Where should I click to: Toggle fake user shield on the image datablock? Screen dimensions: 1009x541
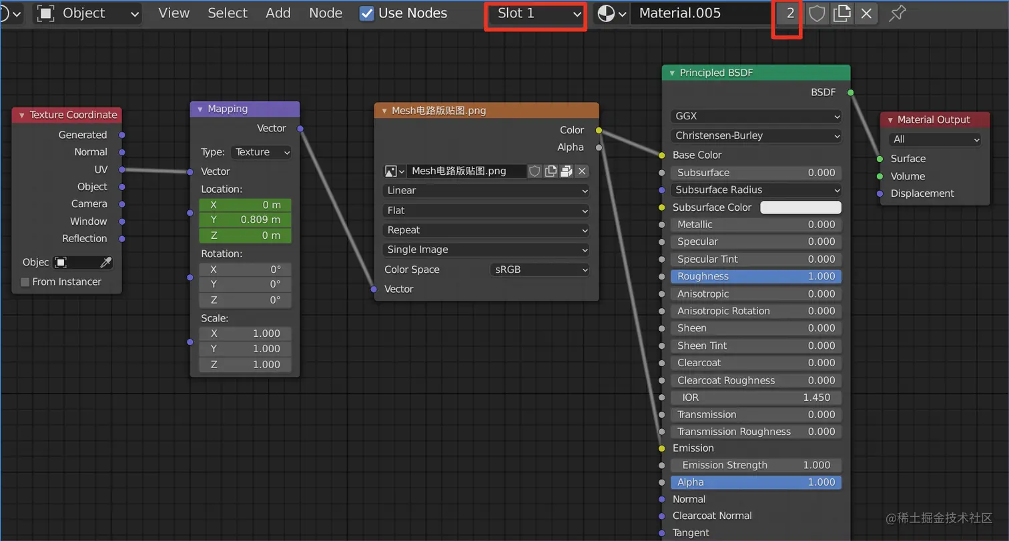pos(535,171)
